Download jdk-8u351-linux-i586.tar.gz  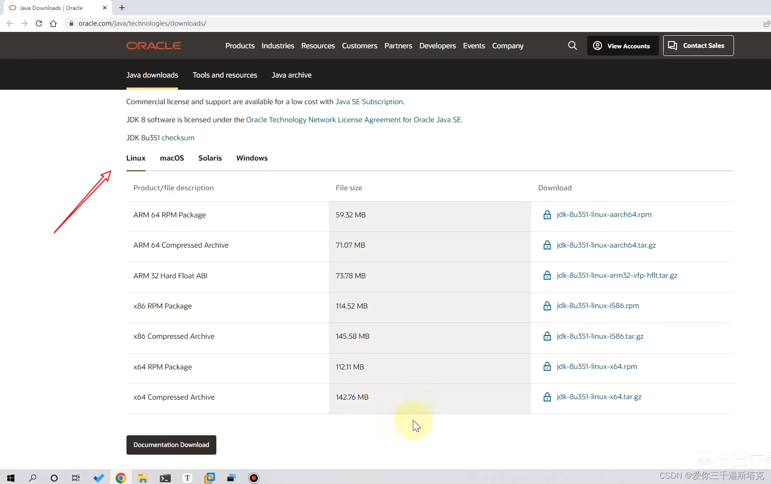(600, 336)
